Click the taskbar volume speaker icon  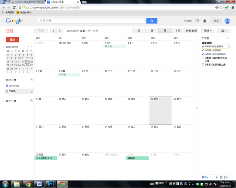(211, 184)
